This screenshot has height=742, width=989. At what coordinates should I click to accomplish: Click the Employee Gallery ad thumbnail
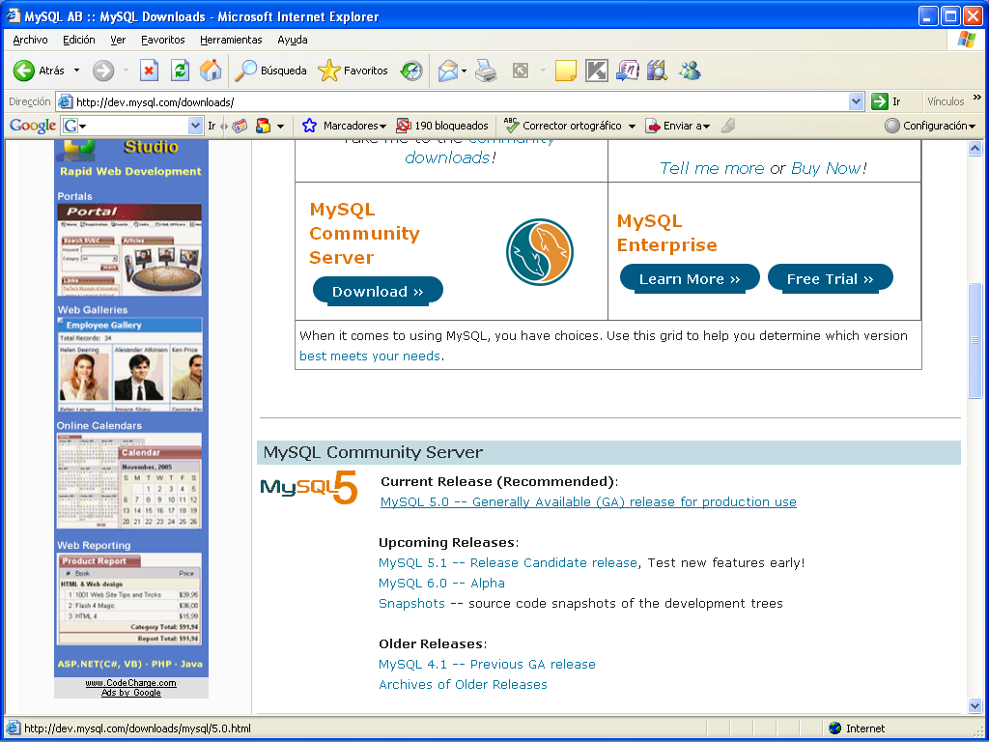click(x=130, y=364)
